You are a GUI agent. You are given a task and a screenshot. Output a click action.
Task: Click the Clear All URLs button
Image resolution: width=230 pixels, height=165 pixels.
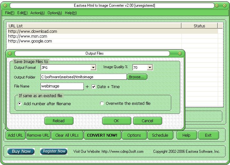tap(67, 135)
